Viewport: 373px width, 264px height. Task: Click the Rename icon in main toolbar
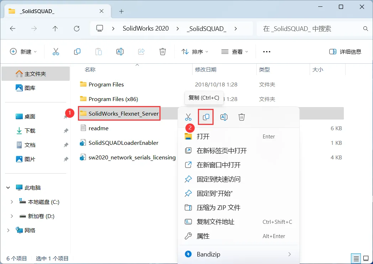[120, 52]
